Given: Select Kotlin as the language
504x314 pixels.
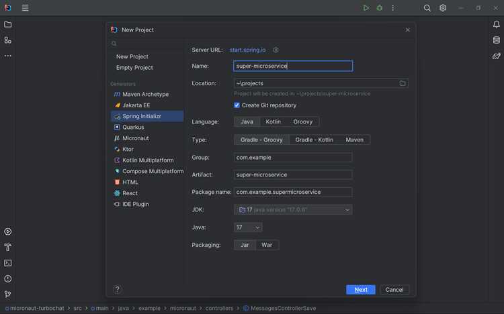Looking at the screenshot, I should click(274, 121).
